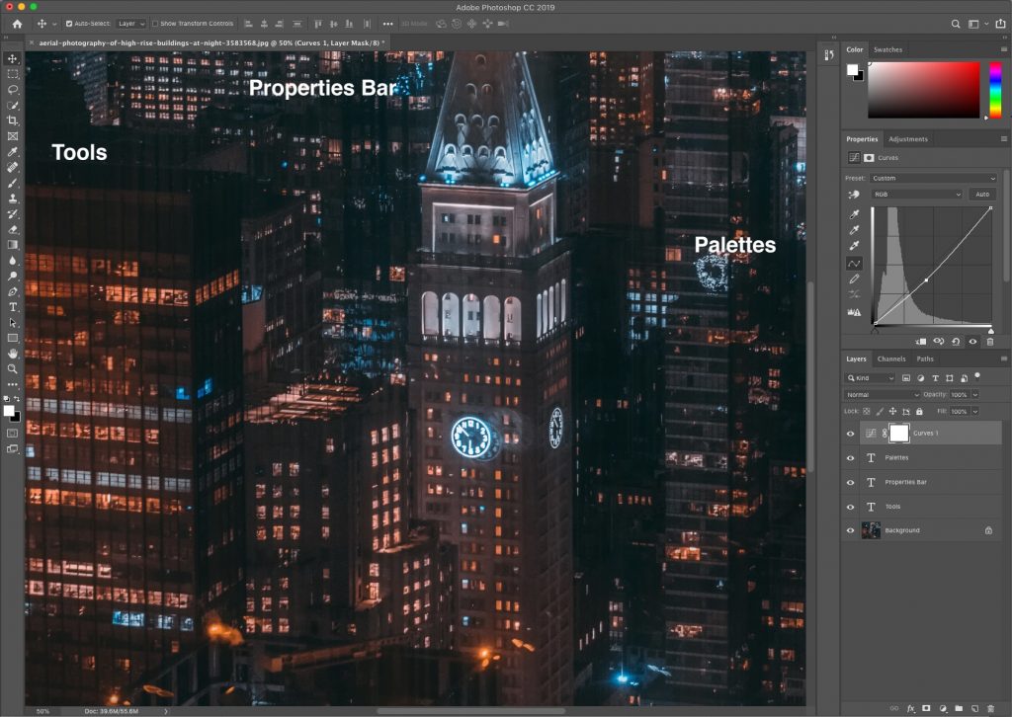Viewport: 1012px width, 717px height.
Task: Click the three-dots more options button
Action: click(387, 24)
